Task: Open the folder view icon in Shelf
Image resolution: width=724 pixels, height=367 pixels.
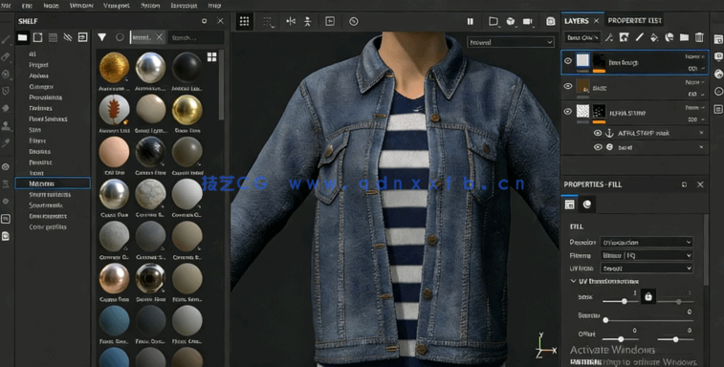Action: tap(22, 37)
